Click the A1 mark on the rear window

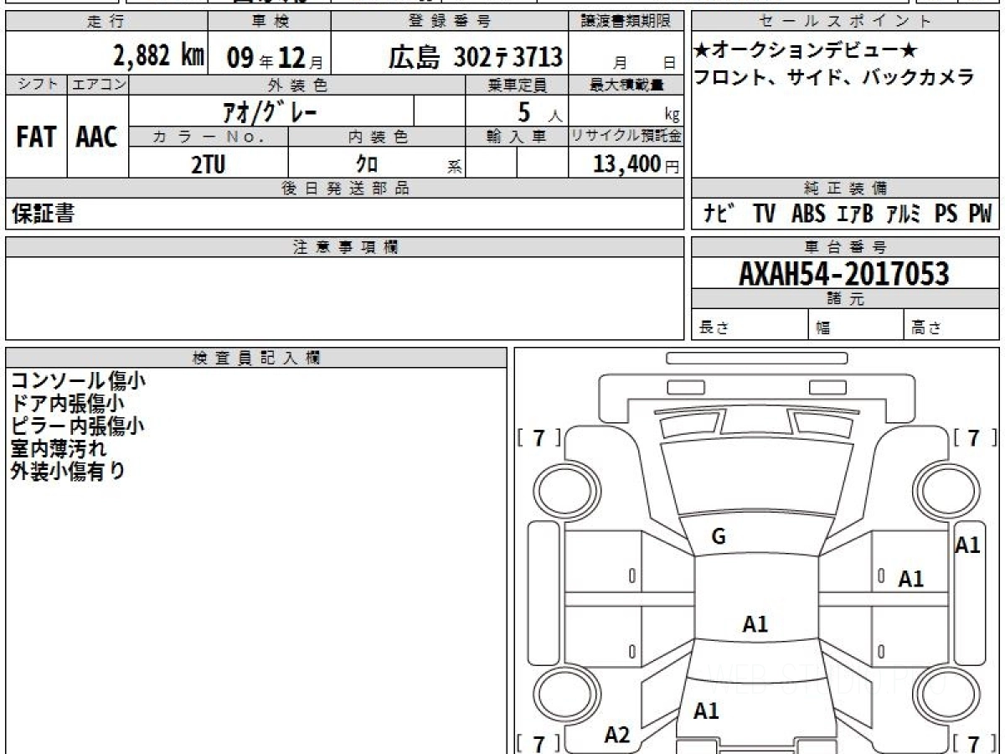706,711
